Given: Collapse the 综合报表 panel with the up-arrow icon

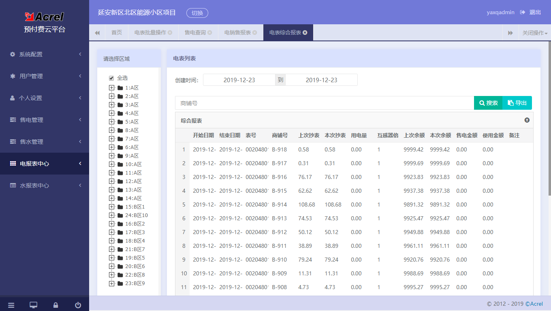Looking at the screenshot, I should [527, 120].
